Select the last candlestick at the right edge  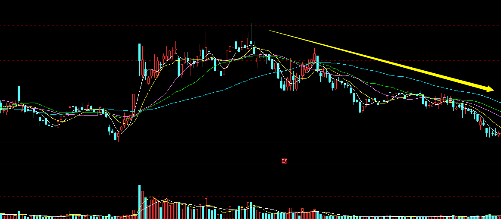coord(499,134)
